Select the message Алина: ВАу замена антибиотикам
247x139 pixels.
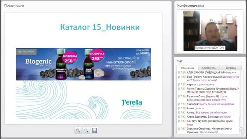pos(202,112)
